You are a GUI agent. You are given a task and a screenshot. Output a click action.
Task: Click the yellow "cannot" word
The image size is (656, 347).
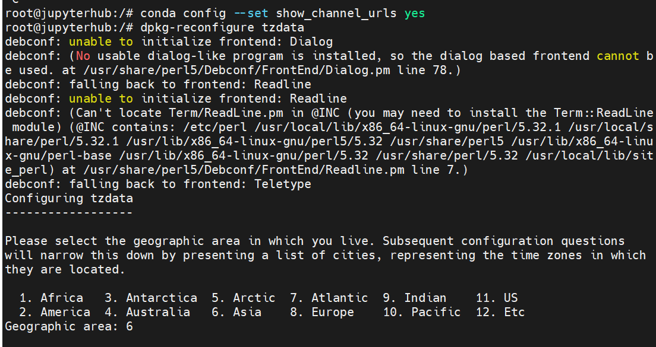[x=618, y=56]
